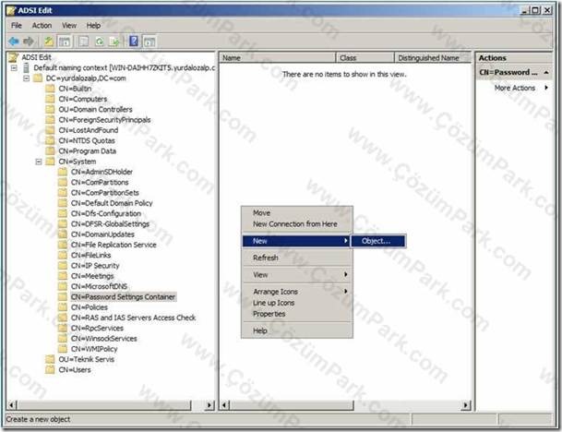Open the Action menu
This screenshot has height=432, width=562.
42,26
